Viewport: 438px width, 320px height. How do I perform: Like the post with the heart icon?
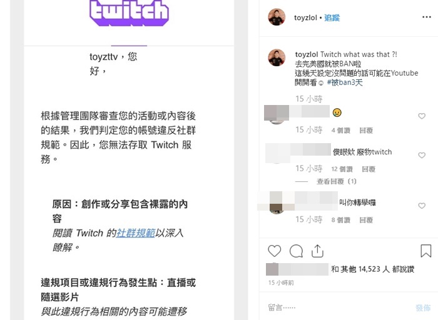[274, 251]
